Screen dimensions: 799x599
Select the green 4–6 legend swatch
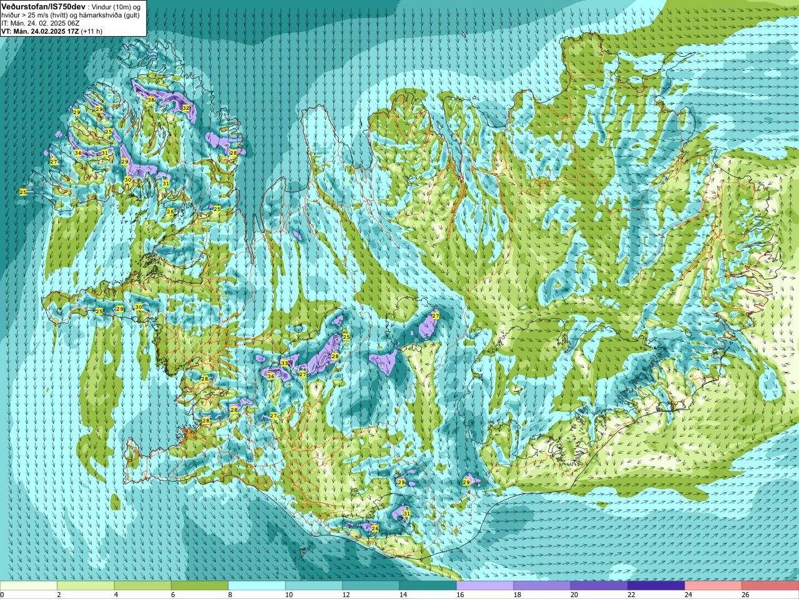pyautogui.click(x=142, y=586)
